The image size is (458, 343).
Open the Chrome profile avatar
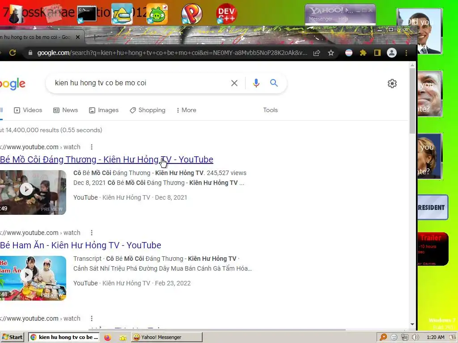click(392, 53)
